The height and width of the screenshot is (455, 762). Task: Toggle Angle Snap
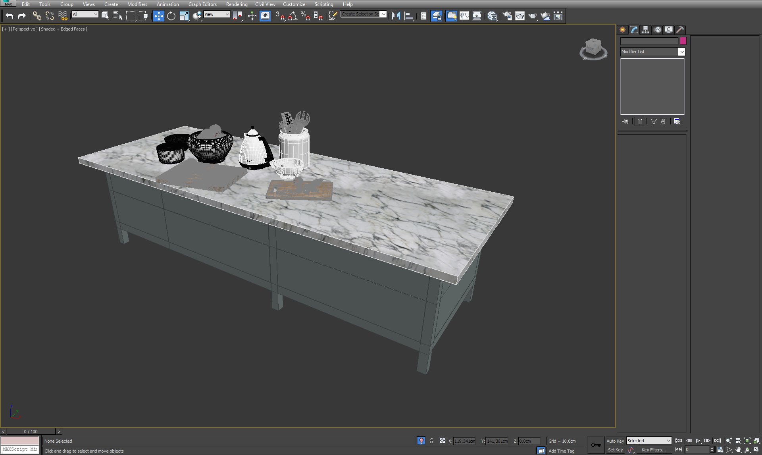pos(293,16)
